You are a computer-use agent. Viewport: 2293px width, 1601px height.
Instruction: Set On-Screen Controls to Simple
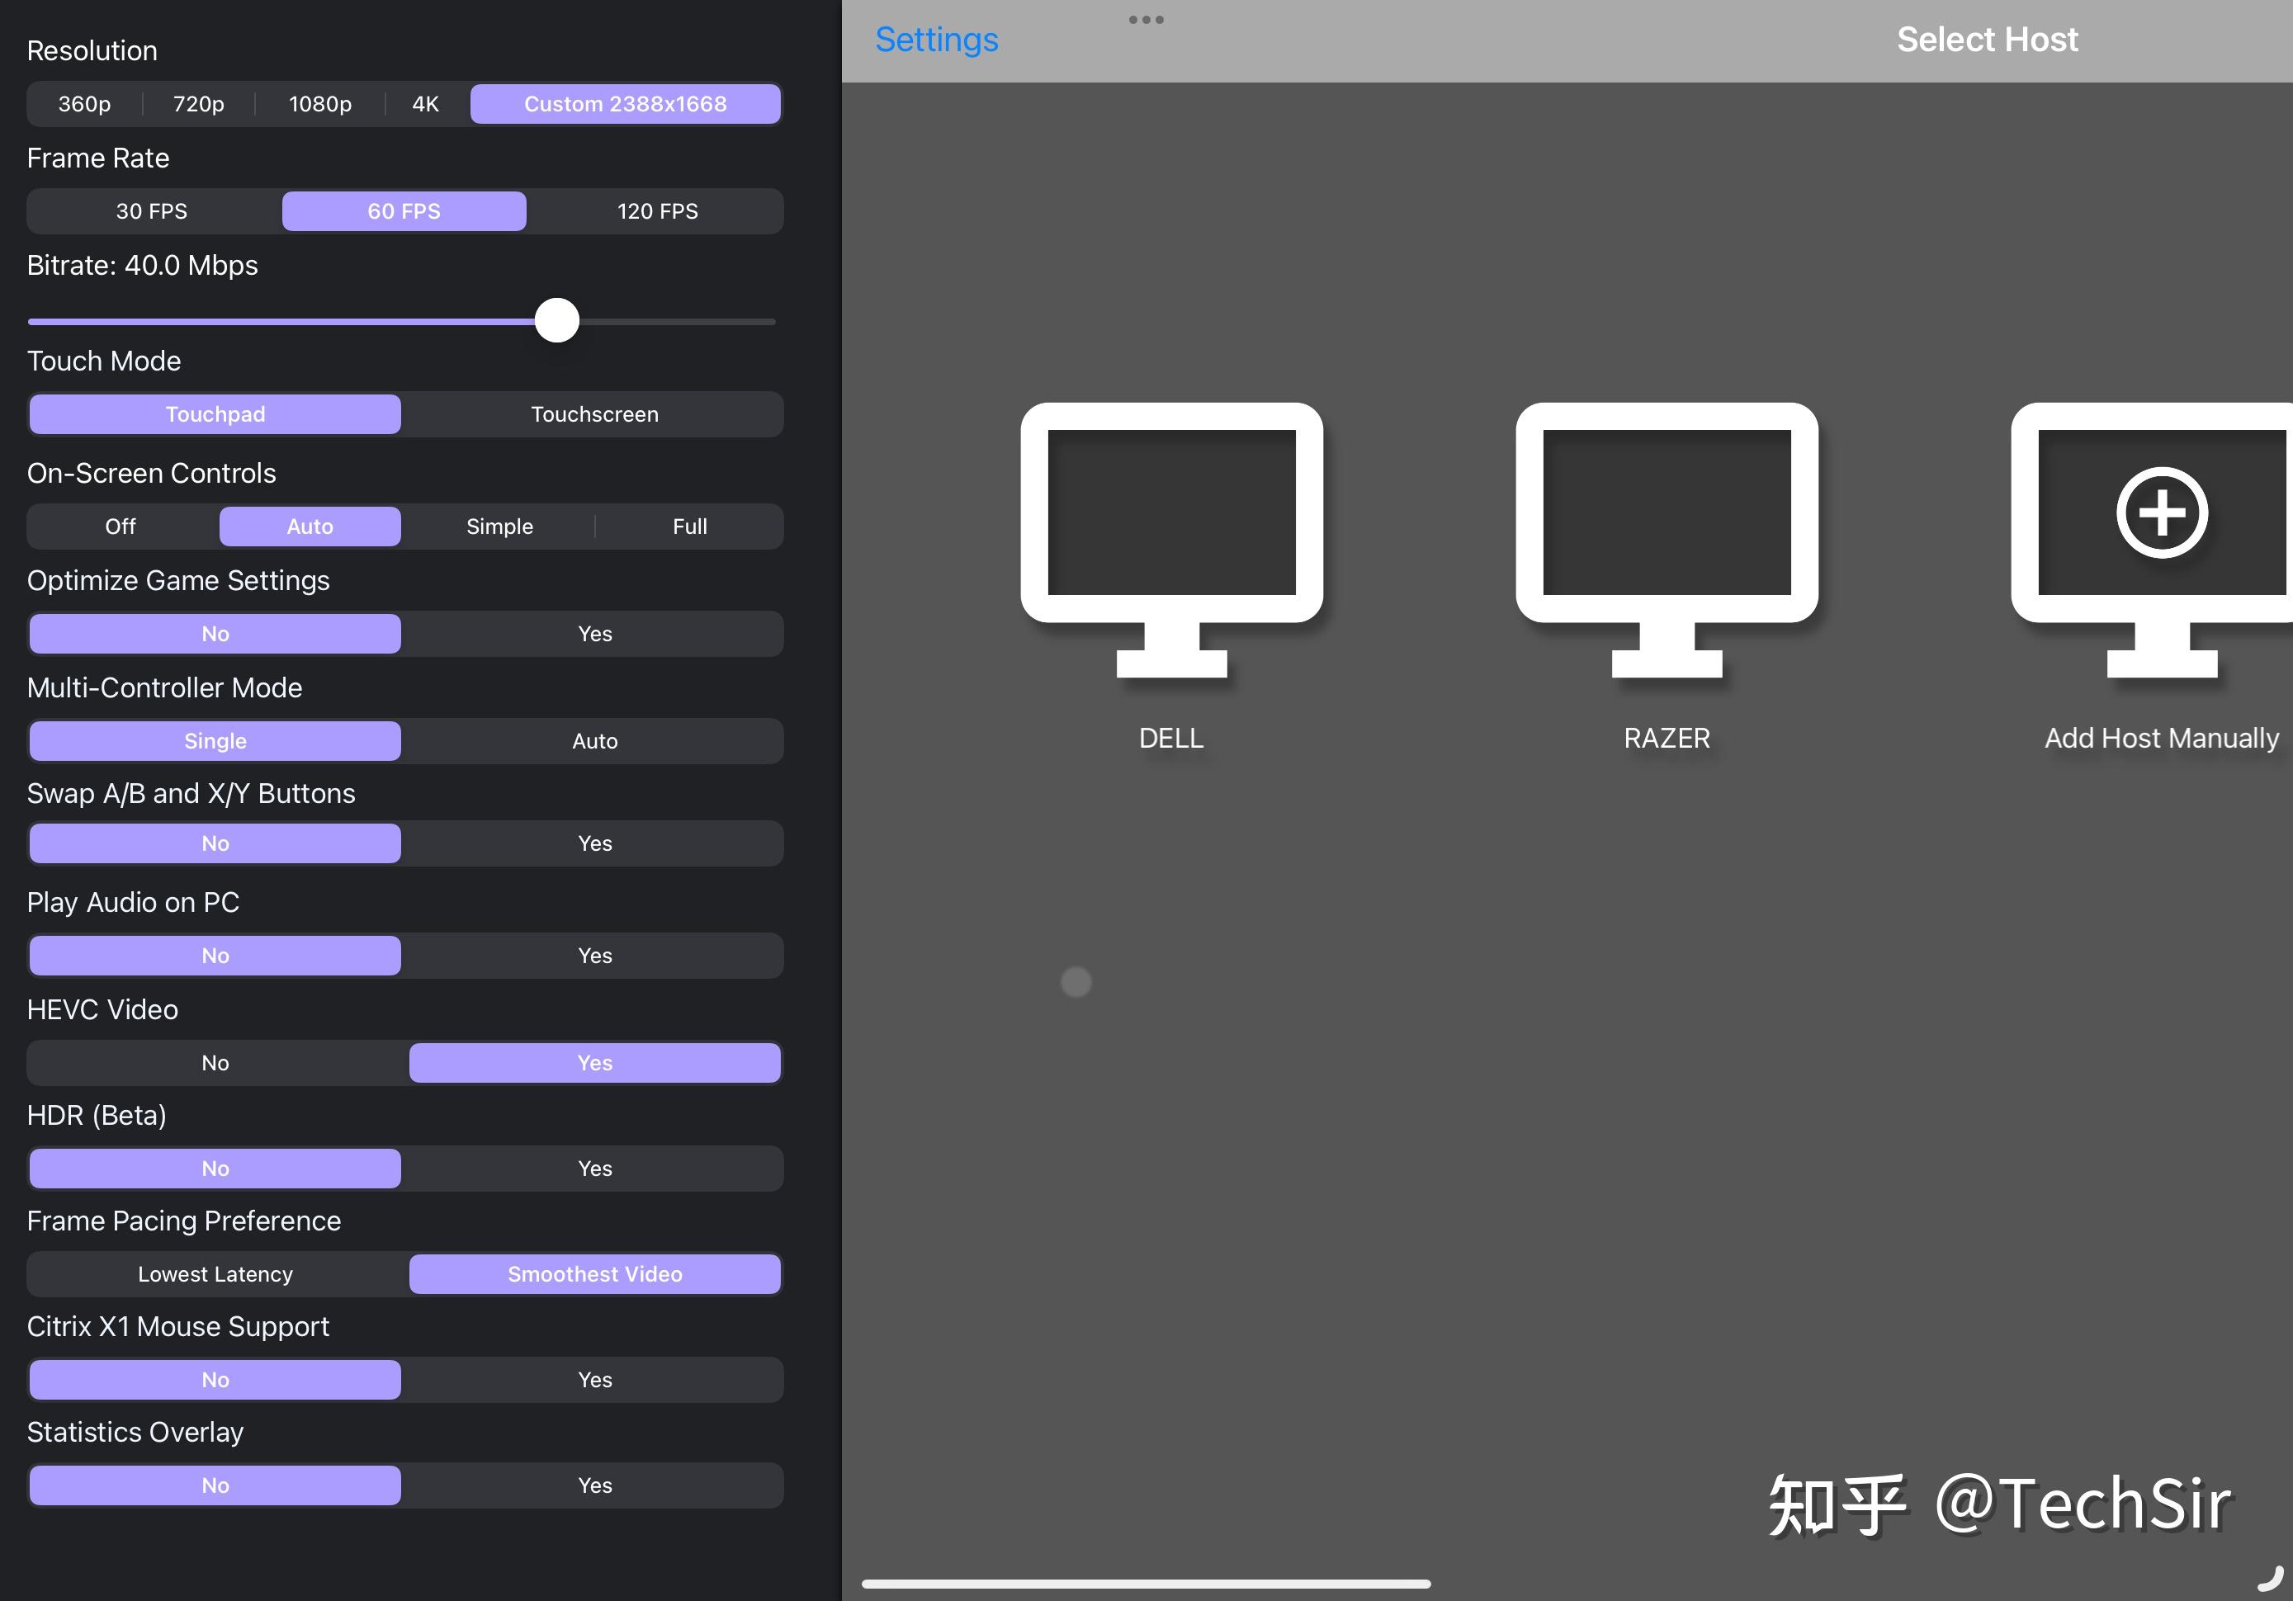coord(499,527)
